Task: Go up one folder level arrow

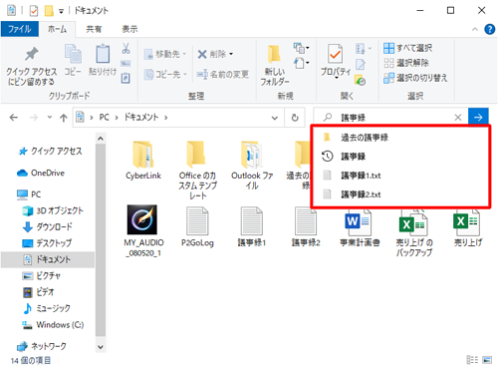Action: (64, 118)
